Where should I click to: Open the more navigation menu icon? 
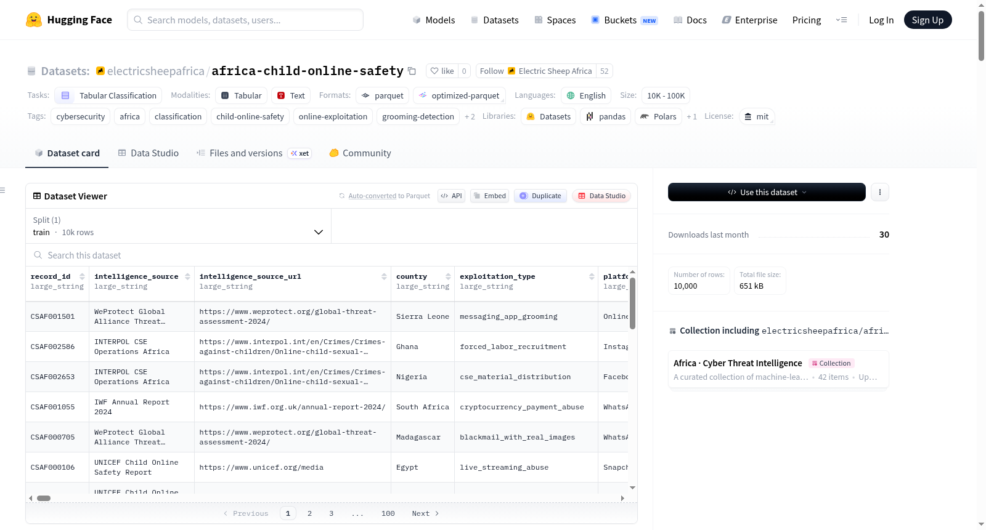point(841,20)
